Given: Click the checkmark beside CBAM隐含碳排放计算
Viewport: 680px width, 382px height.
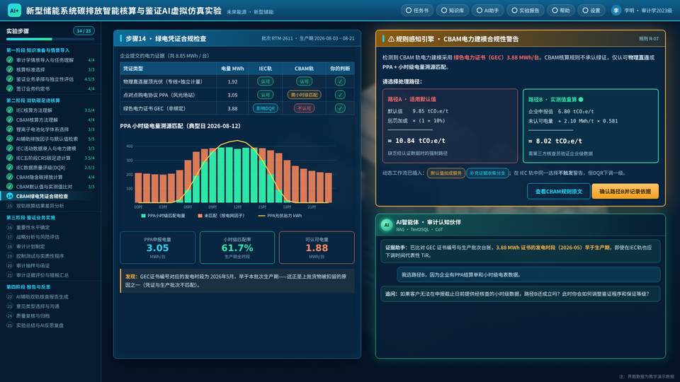Looking at the screenshot, I should (9, 177).
